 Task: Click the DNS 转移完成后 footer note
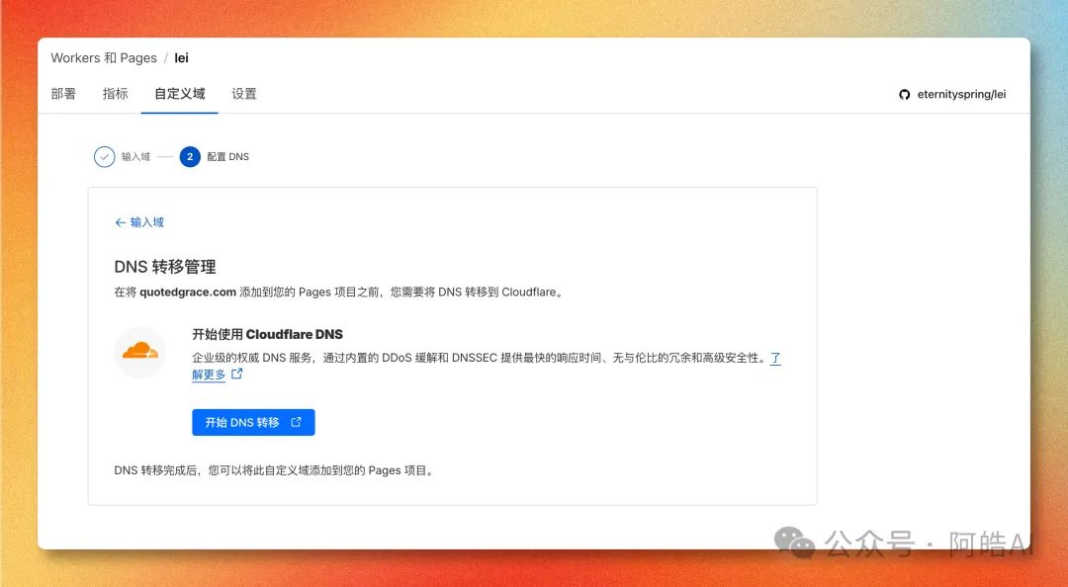[x=275, y=470]
